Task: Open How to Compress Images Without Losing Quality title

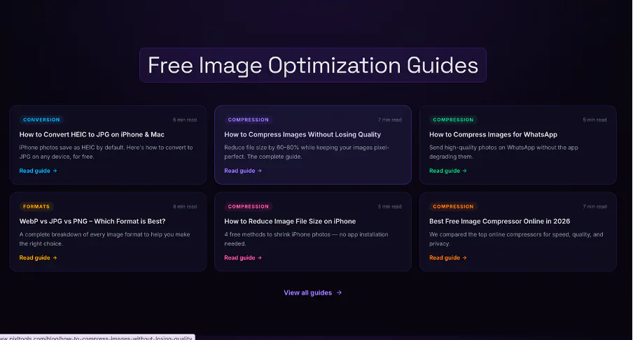Action: coord(302,135)
